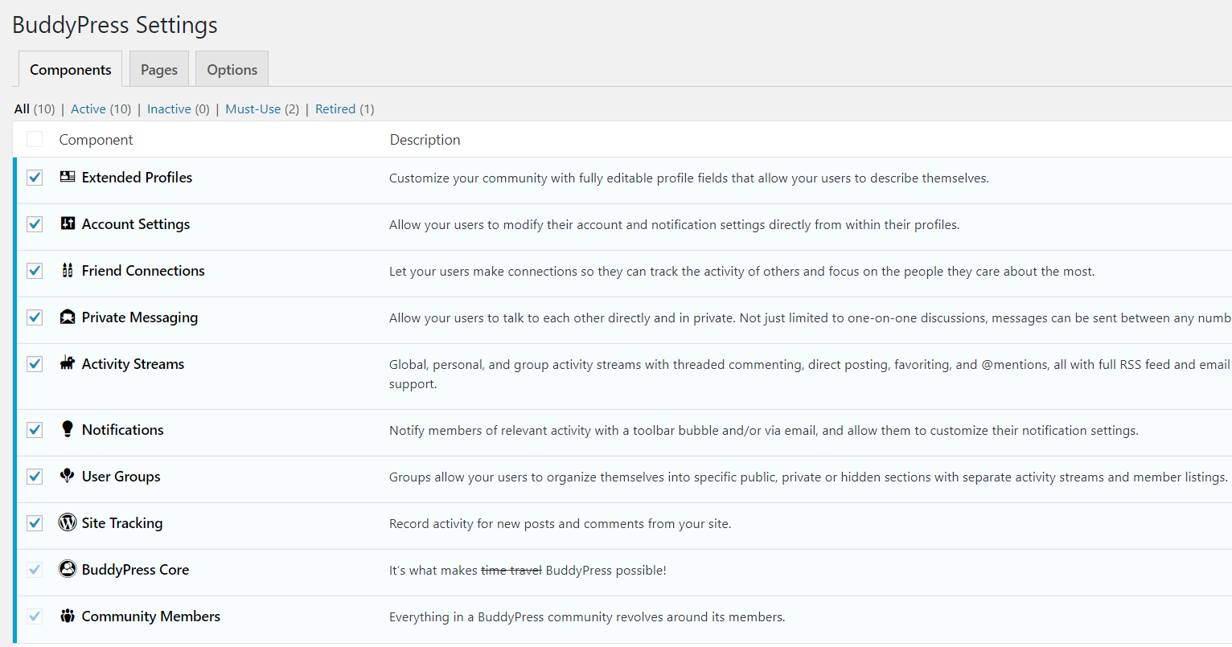Open the Options tab

232,70
